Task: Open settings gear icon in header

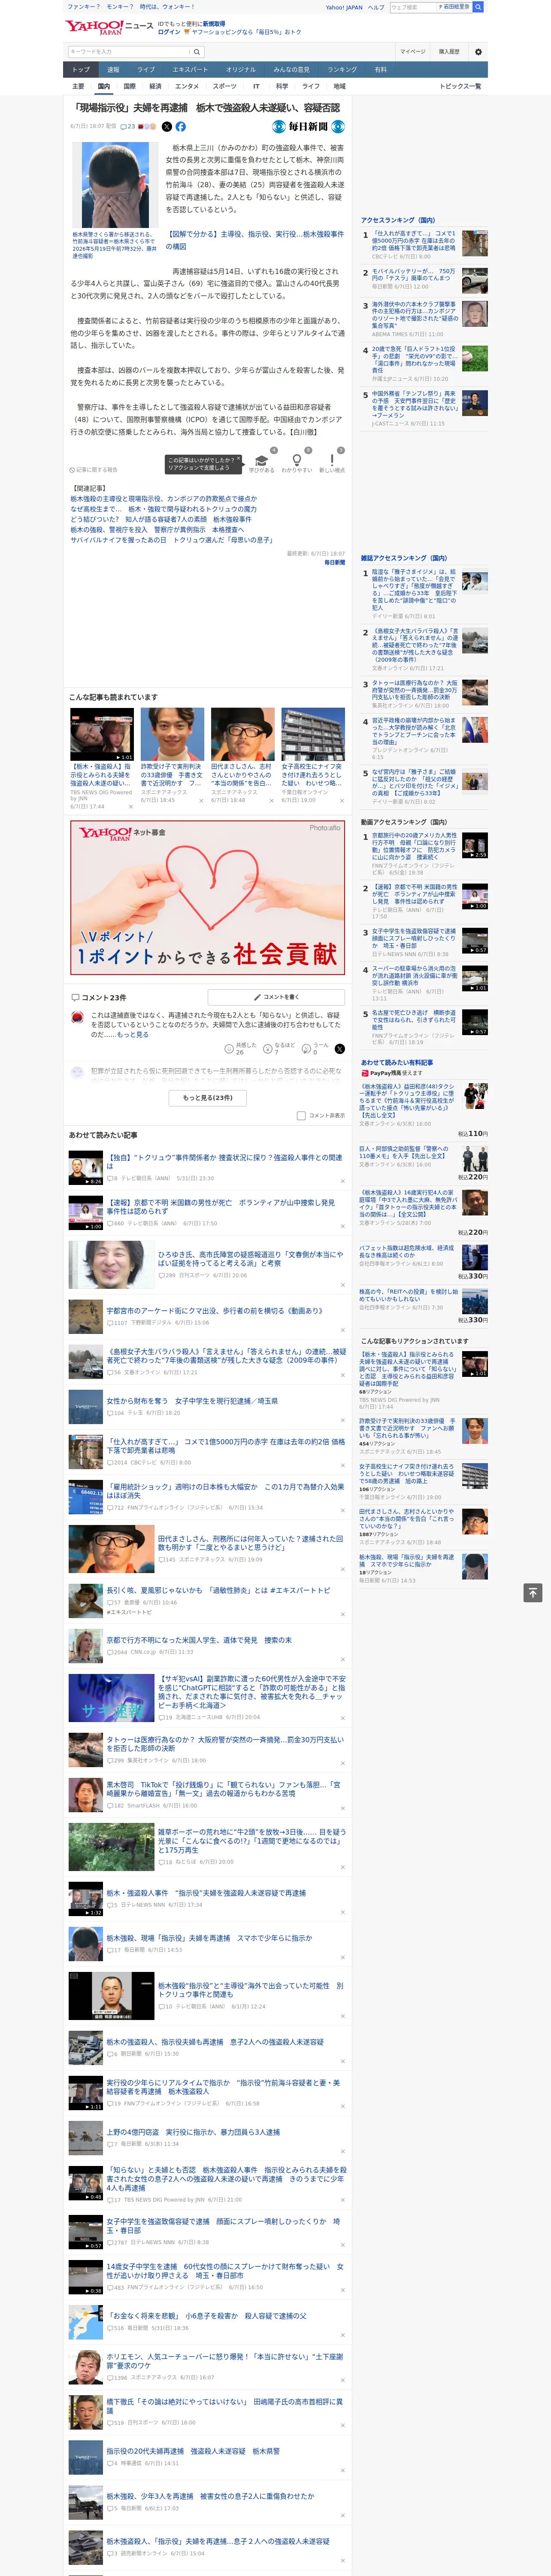Action: [x=478, y=51]
